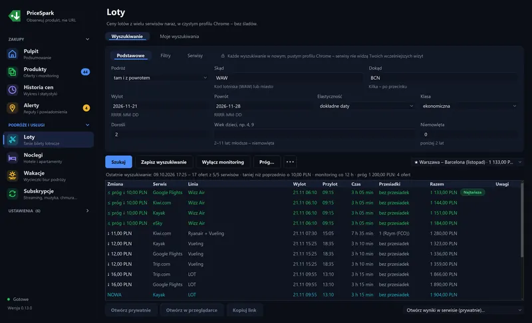Viewport: 532px width, 323px height.
Task: Click the Produkty badge showing 44
Action: [x=85, y=72]
